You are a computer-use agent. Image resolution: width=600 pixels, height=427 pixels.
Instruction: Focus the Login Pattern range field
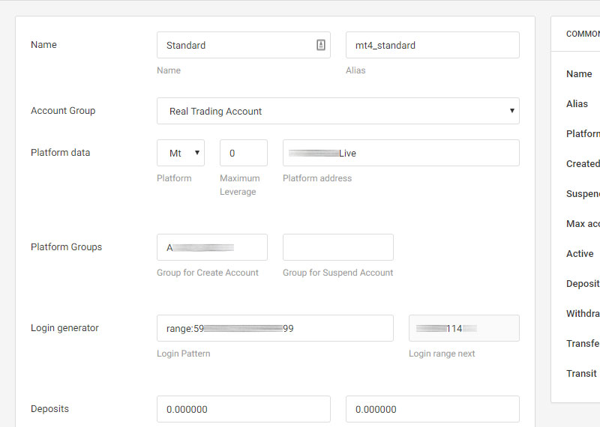pyautogui.click(x=274, y=328)
